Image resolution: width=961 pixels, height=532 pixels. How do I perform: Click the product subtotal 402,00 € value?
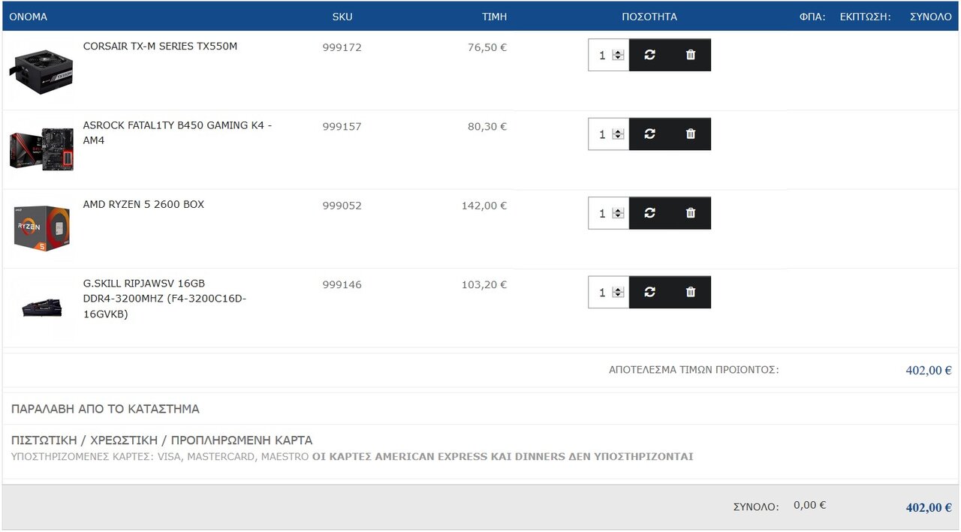pos(929,370)
